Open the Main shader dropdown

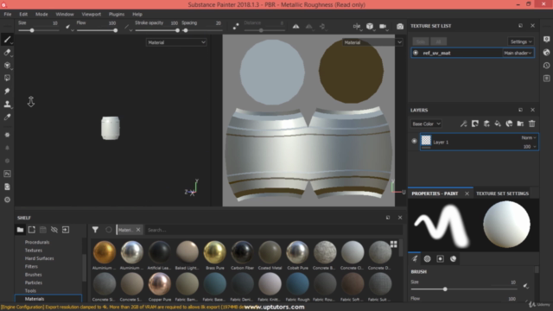coord(518,53)
